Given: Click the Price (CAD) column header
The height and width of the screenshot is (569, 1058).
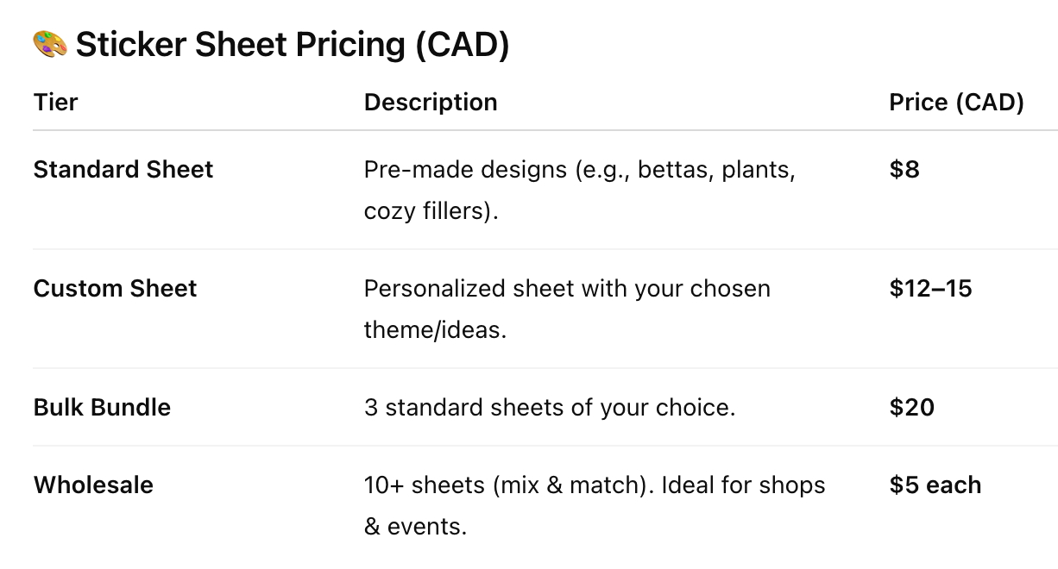Looking at the screenshot, I should click(x=956, y=103).
